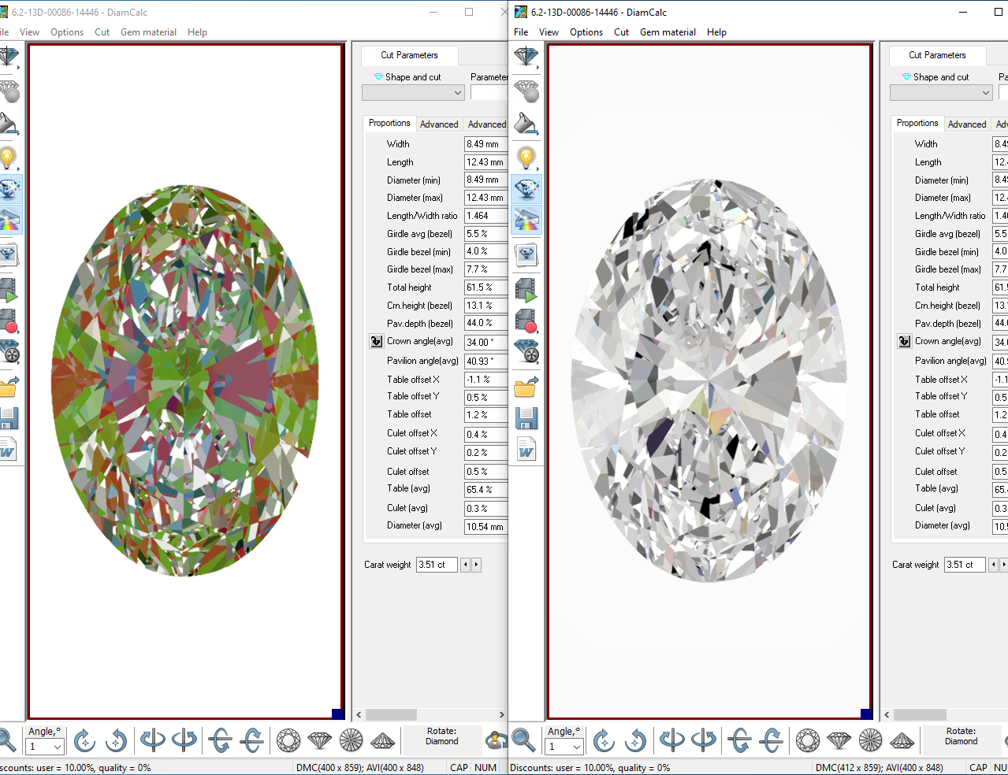The height and width of the screenshot is (775, 1008).
Task: Open the Cut menu in right window
Action: [621, 32]
